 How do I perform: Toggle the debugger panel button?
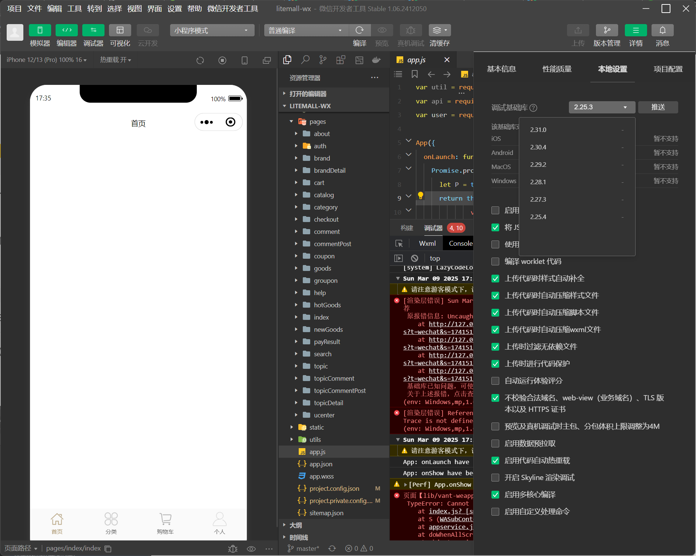[93, 30]
